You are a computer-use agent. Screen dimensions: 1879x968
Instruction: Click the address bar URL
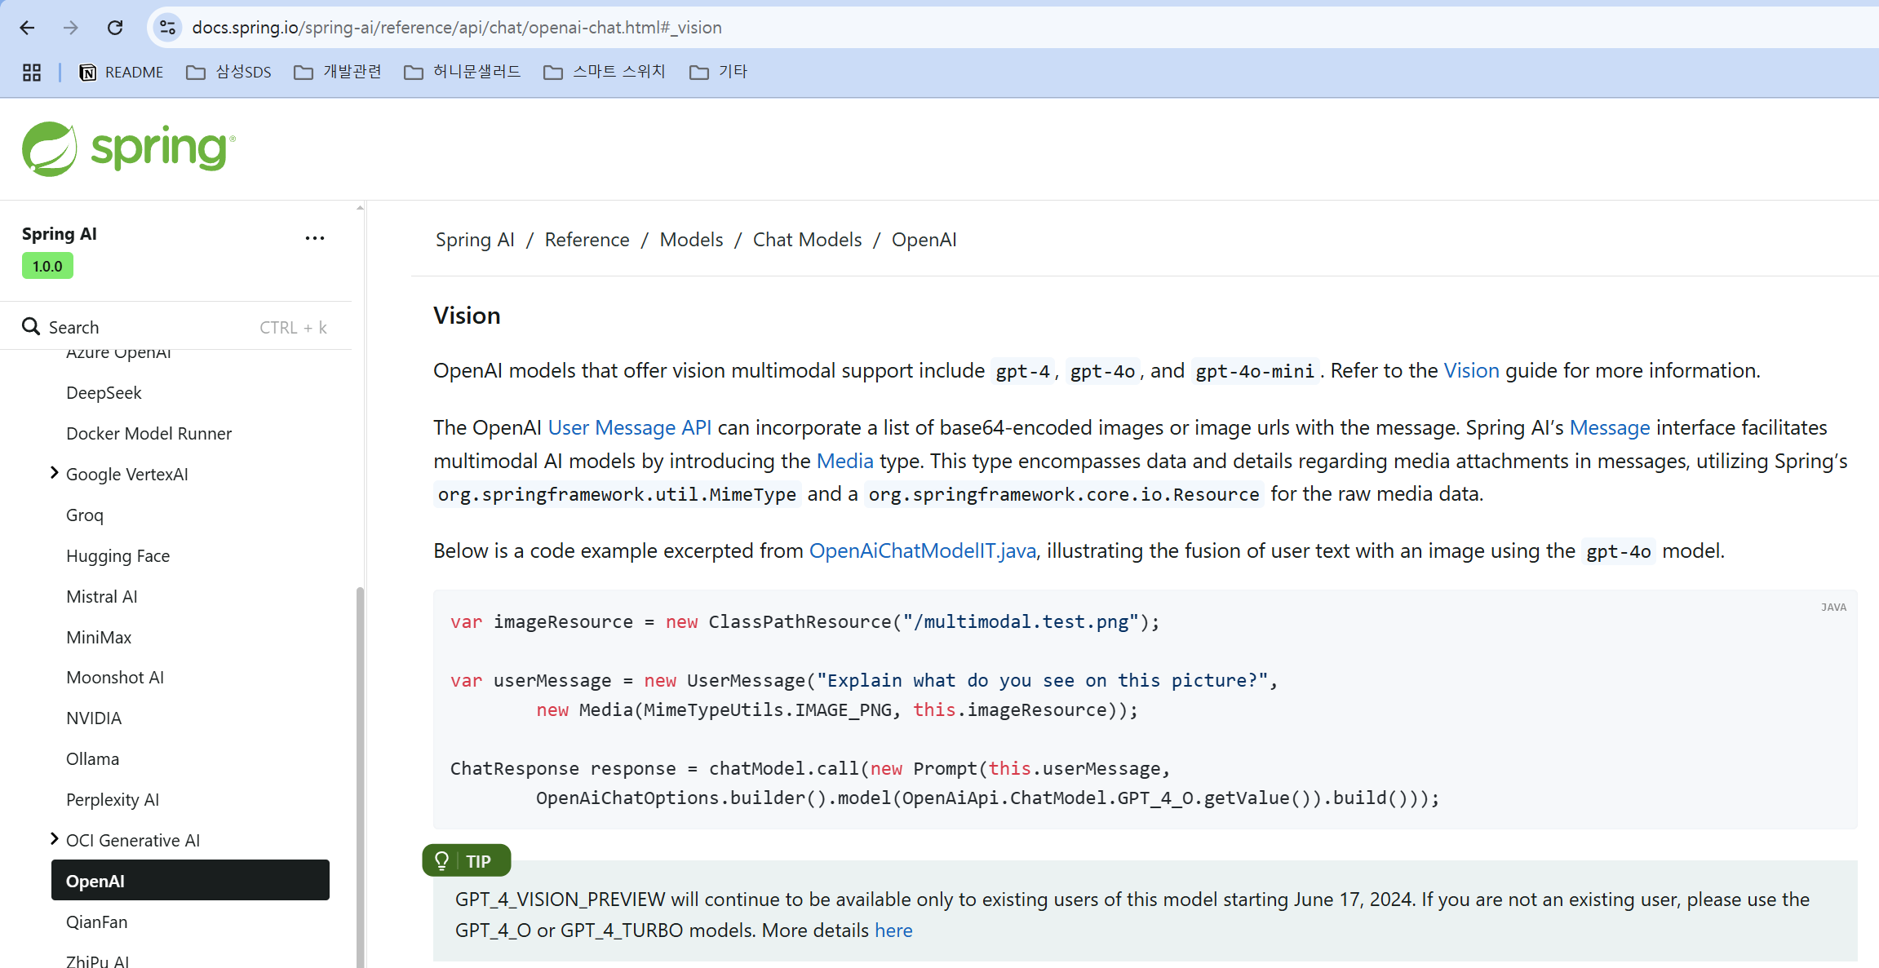pyautogui.click(x=457, y=28)
